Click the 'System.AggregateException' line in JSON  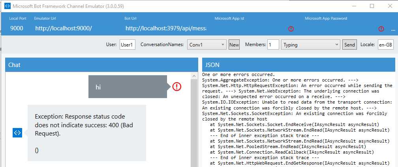[280, 80]
